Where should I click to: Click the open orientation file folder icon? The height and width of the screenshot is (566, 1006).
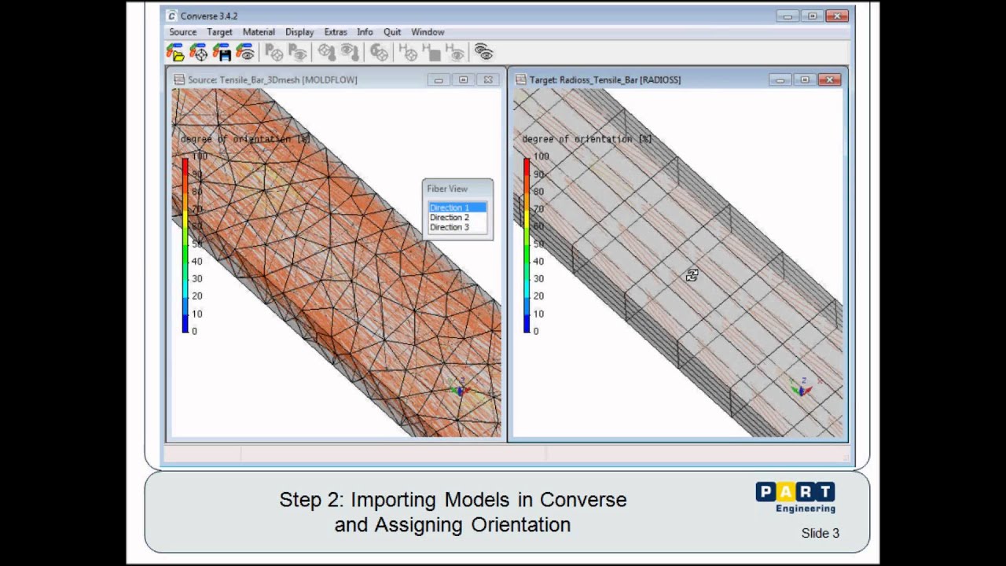coord(175,53)
